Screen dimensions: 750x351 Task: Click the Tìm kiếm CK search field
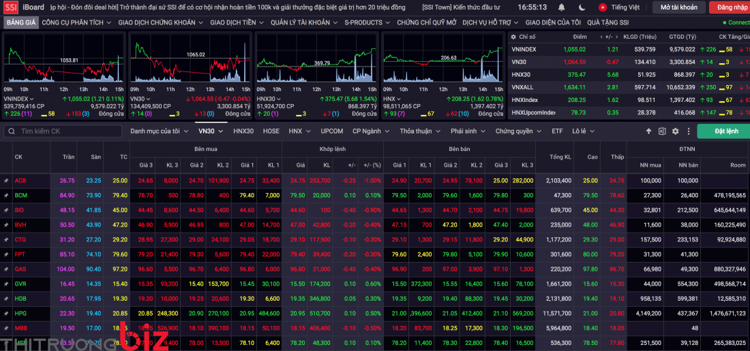63,131
